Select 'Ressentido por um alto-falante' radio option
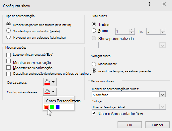Image resolution: width=172 pixels, height=131 pixels. tap(8, 24)
